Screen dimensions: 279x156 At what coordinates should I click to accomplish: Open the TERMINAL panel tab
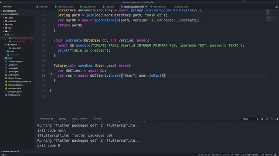(x=98, y=119)
